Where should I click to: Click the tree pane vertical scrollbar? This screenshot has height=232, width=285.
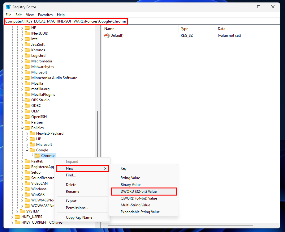[x=97, y=134]
